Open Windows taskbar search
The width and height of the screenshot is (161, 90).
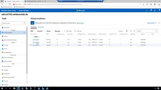coord(6,88)
